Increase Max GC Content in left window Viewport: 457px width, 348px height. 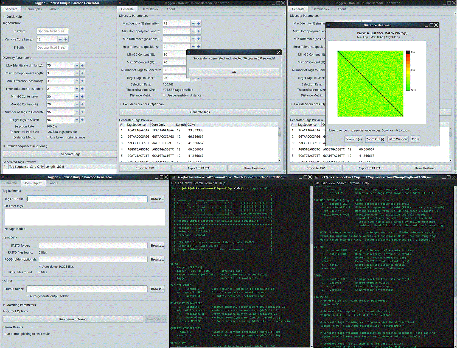click(x=82, y=104)
